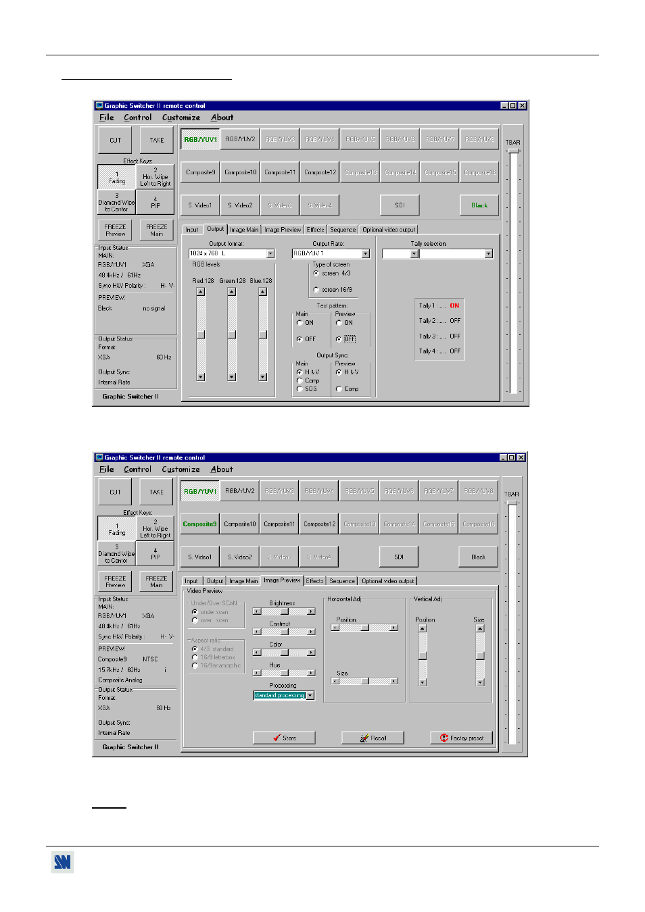
Task: Click the green Black button in Output-tab window
Action: coord(479,205)
